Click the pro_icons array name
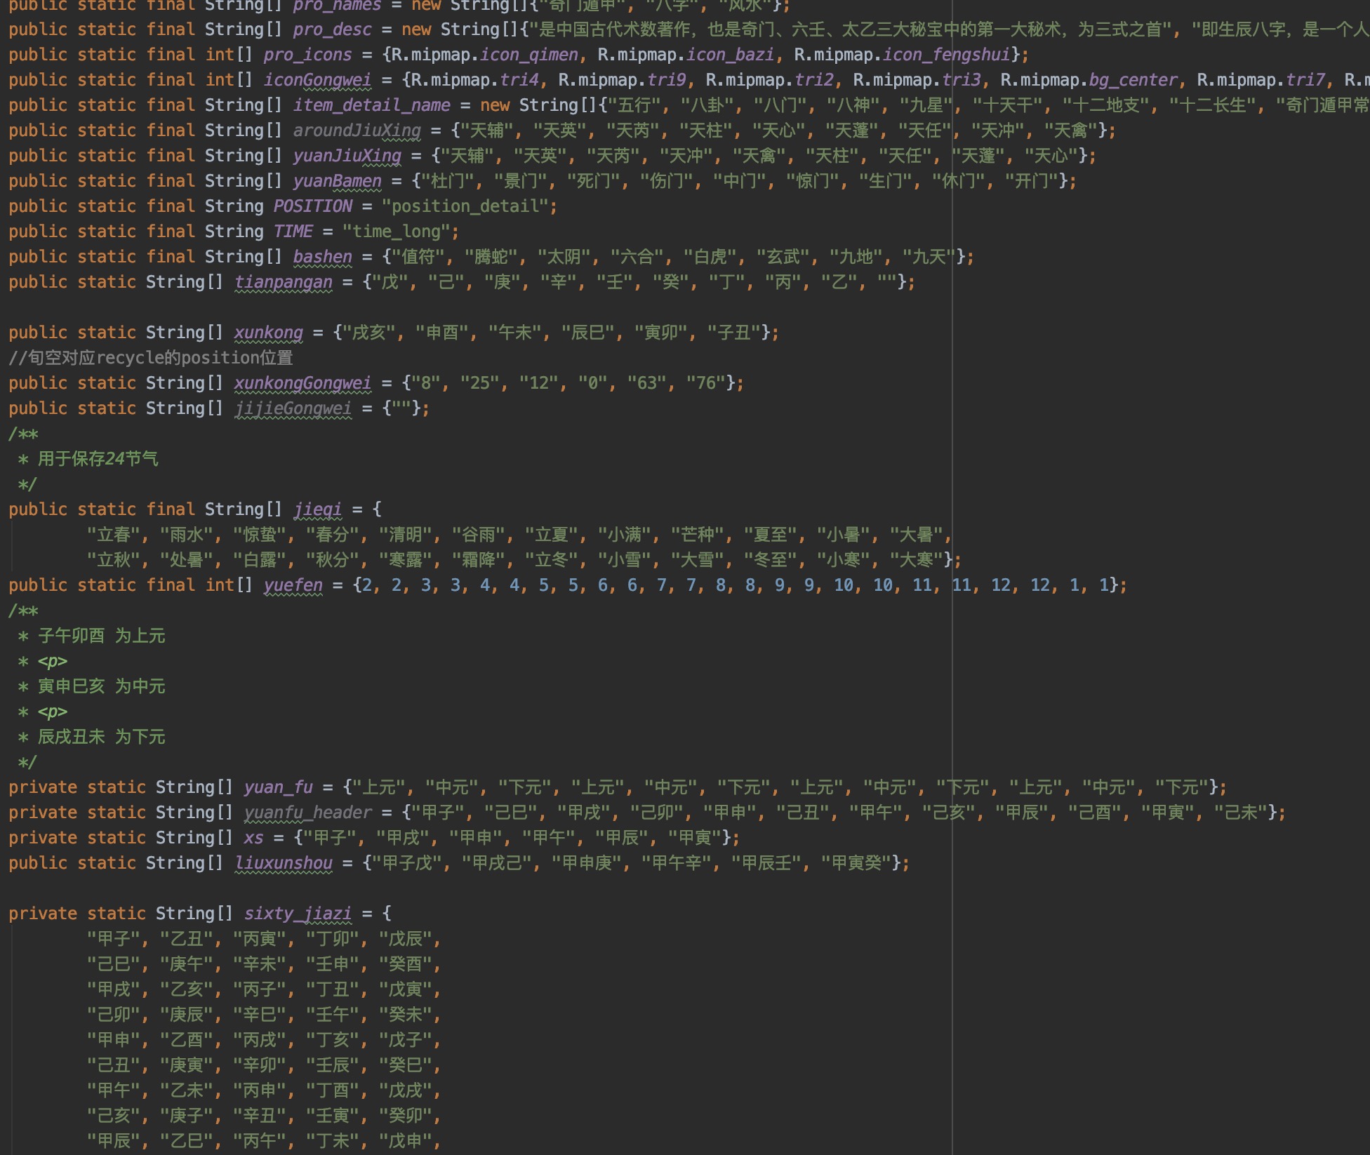 pyautogui.click(x=307, y=55)
